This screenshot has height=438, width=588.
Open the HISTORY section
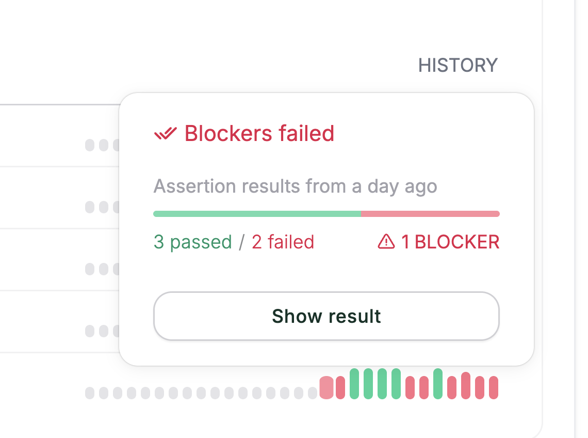coord(458,65)
